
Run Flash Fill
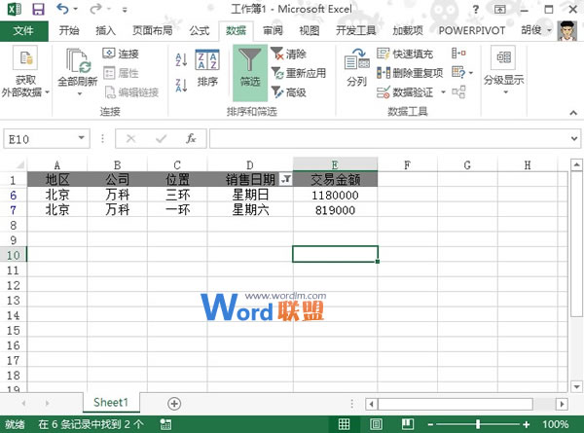405,54
